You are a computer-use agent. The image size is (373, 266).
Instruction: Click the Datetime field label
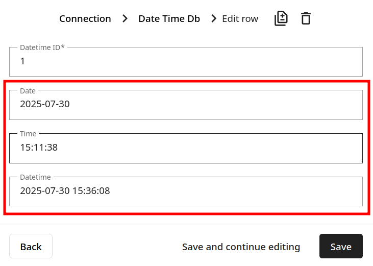pyautogui.click(x=35, y=177)
